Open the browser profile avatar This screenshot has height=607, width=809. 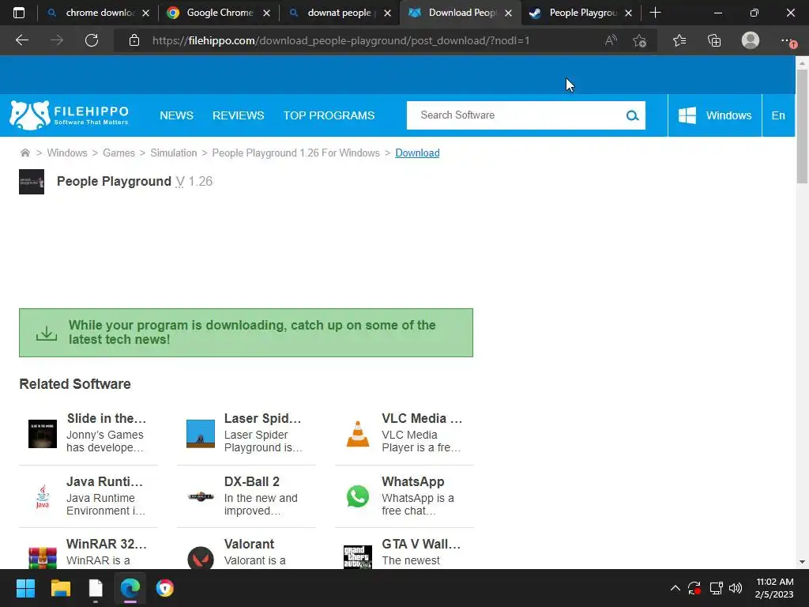(x=751, y=40)
